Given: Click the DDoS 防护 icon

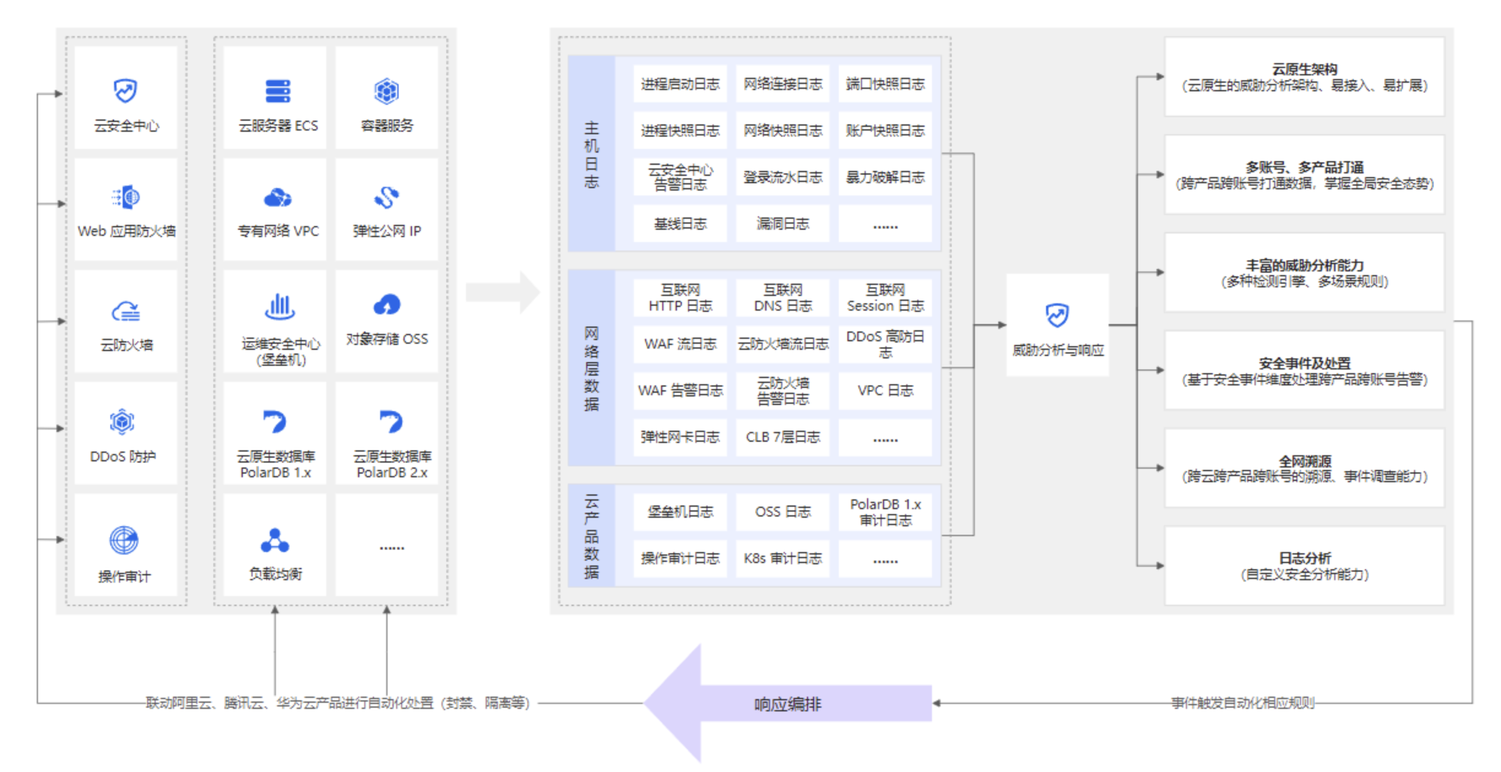Looking at the screenshot, I should (x=122, y=422).
